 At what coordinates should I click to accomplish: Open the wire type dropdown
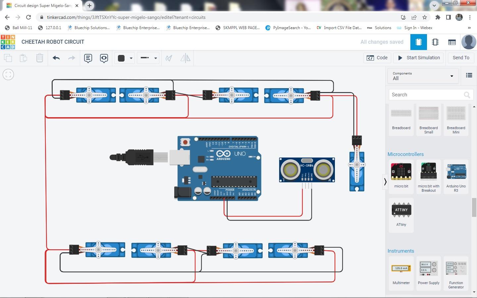(x=148, y=58)
